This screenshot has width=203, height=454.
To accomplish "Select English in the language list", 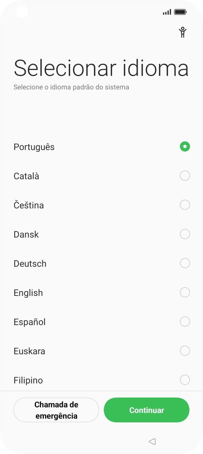I will 184,292.
